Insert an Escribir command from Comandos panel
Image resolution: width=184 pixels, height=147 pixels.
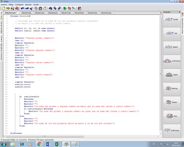pyautogui.click(x=172, y=19)
